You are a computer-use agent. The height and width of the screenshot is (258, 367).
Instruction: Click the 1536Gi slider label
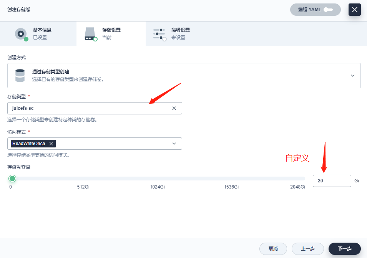231,187
